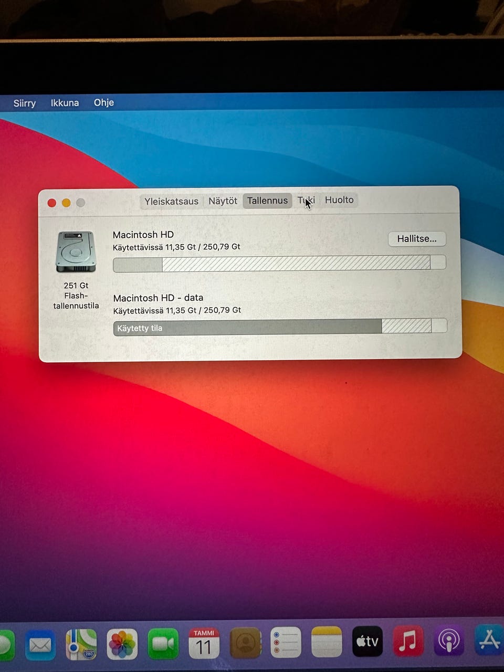The image size is (504, 672).
Task: Select the Macintosh HD volume name
Action: 143,235
